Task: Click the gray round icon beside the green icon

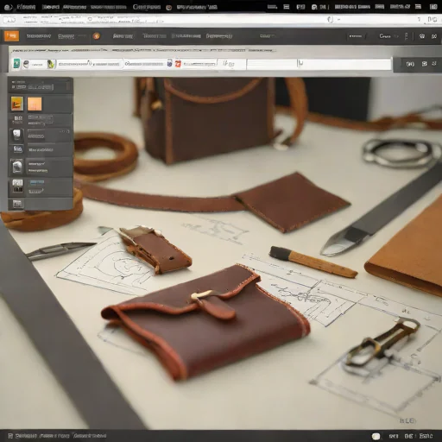Action: 26,64
